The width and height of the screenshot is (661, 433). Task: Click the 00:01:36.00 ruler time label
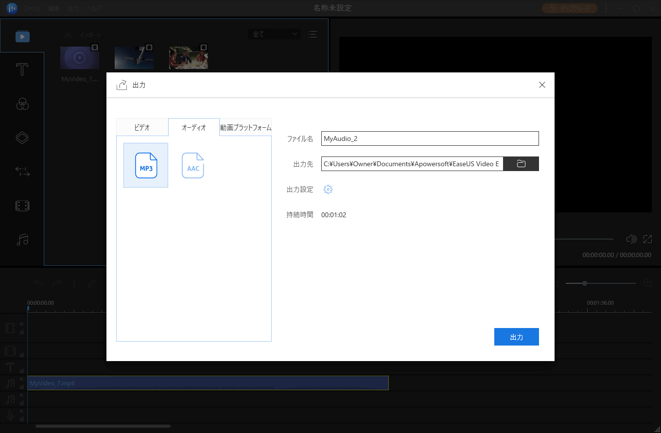pyautogui.click(x=600, y=303)
